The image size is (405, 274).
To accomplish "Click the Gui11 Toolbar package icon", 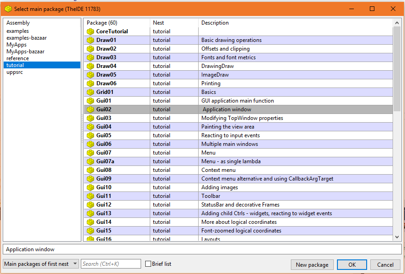I will pyautogui.click(x=90, y=196).
